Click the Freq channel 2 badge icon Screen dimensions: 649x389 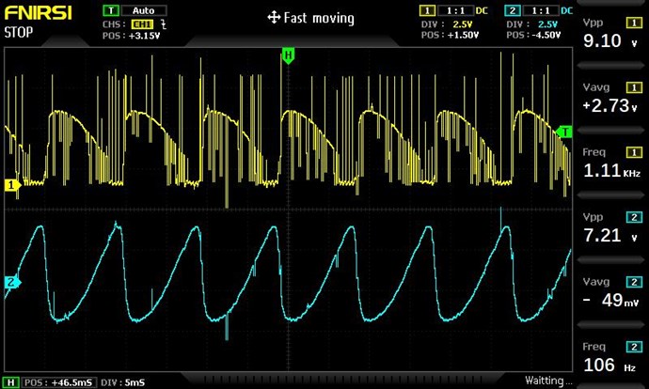pyautogui.click(x=634, y=347)
